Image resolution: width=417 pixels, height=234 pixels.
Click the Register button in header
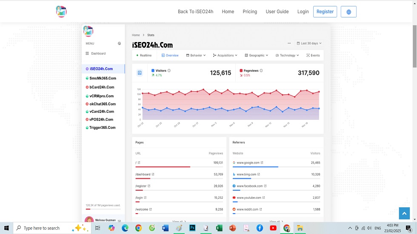tap(325, 12)
